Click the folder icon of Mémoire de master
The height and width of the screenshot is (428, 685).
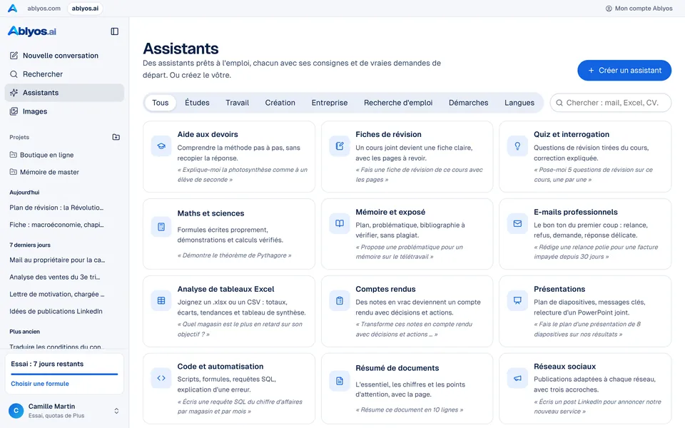[13, 172]
